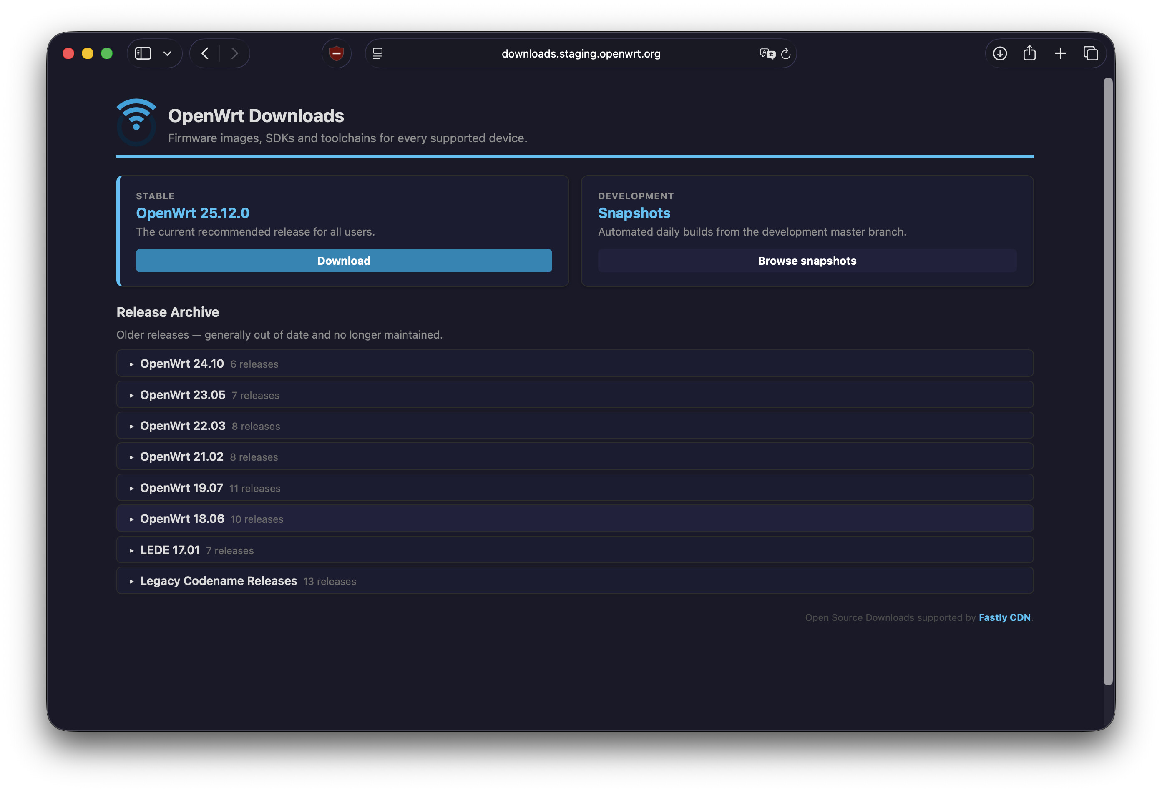Open a new tab with the plus icon
The height and width of the screenshot is (793, 1162).
point(1060,53)
